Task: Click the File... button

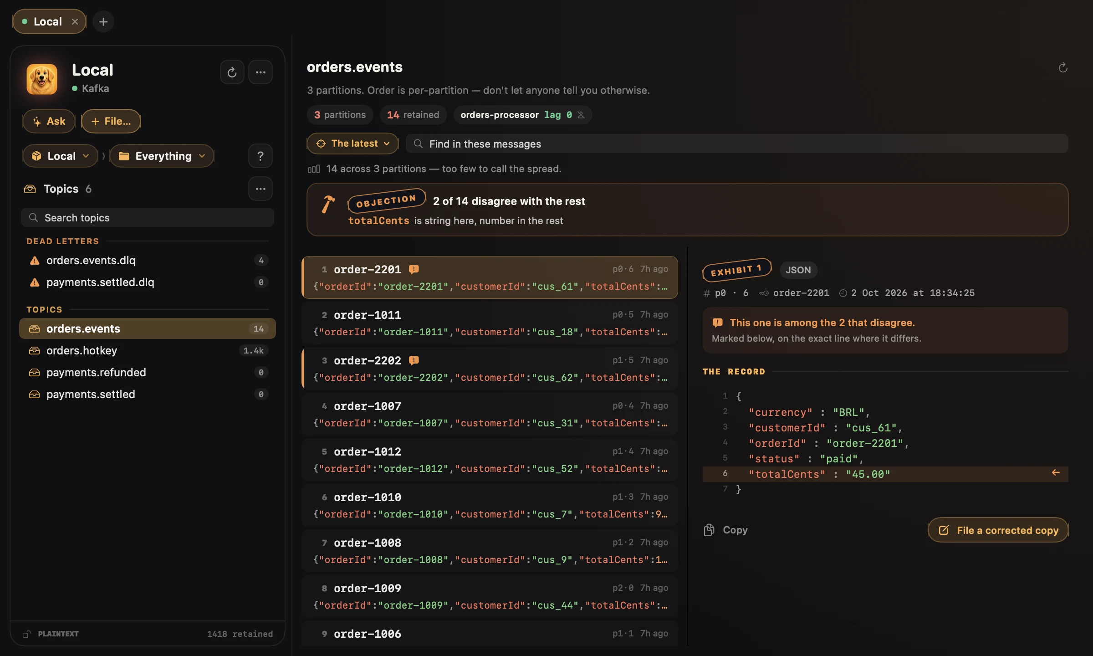Action: 111,121
